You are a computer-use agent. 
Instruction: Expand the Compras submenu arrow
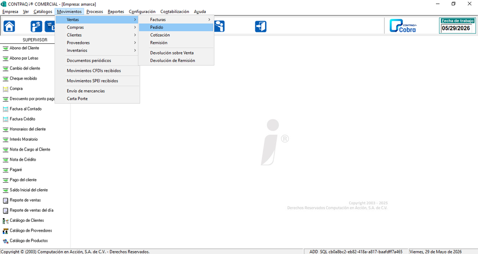135,27
